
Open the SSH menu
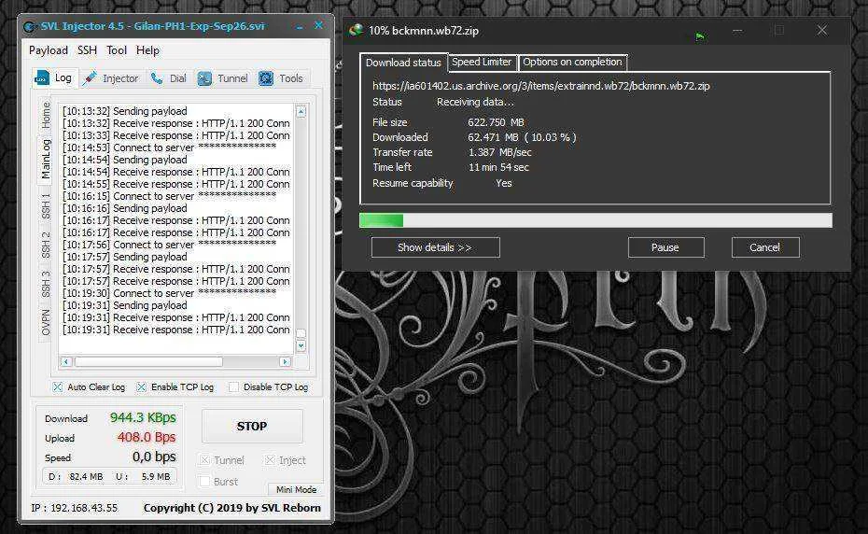pyautogui.click(x=87, y=50)
